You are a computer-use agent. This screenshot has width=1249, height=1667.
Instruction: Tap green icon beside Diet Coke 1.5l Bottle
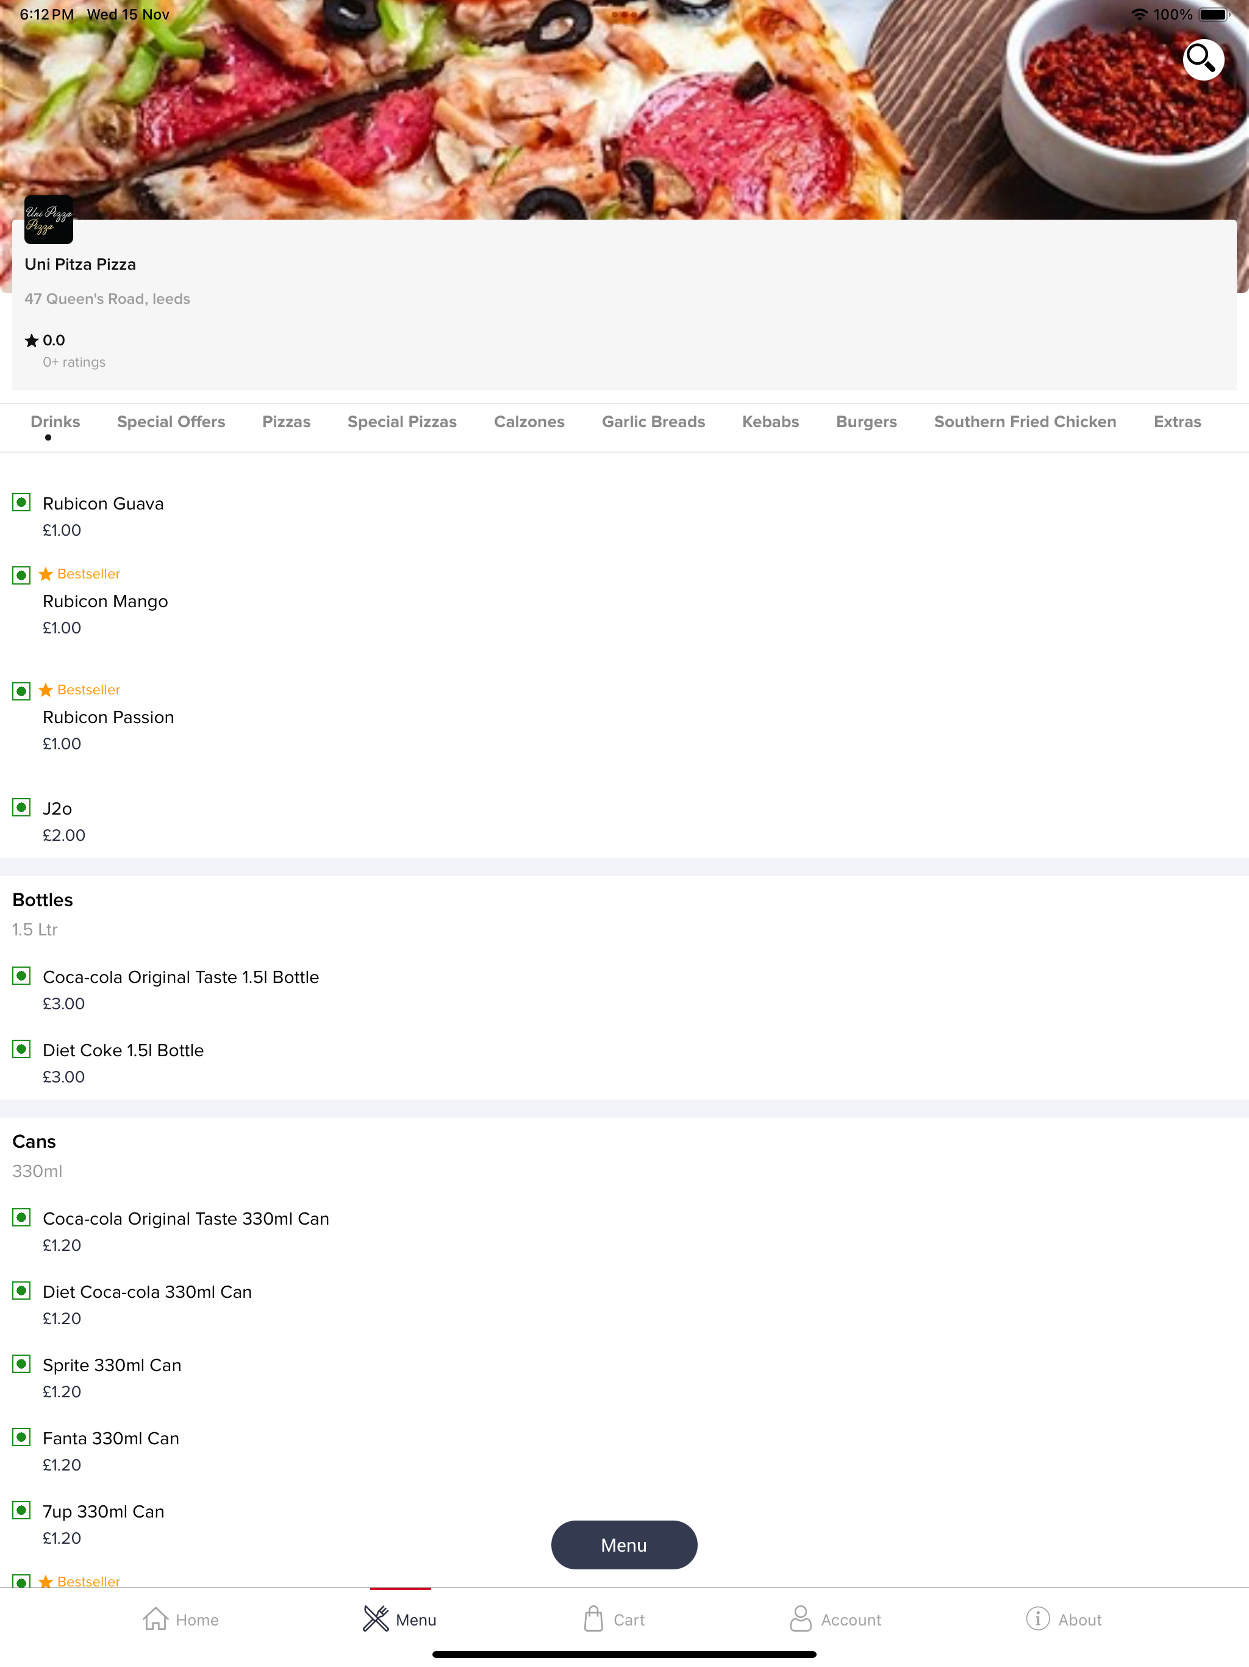coord(22,1050)
